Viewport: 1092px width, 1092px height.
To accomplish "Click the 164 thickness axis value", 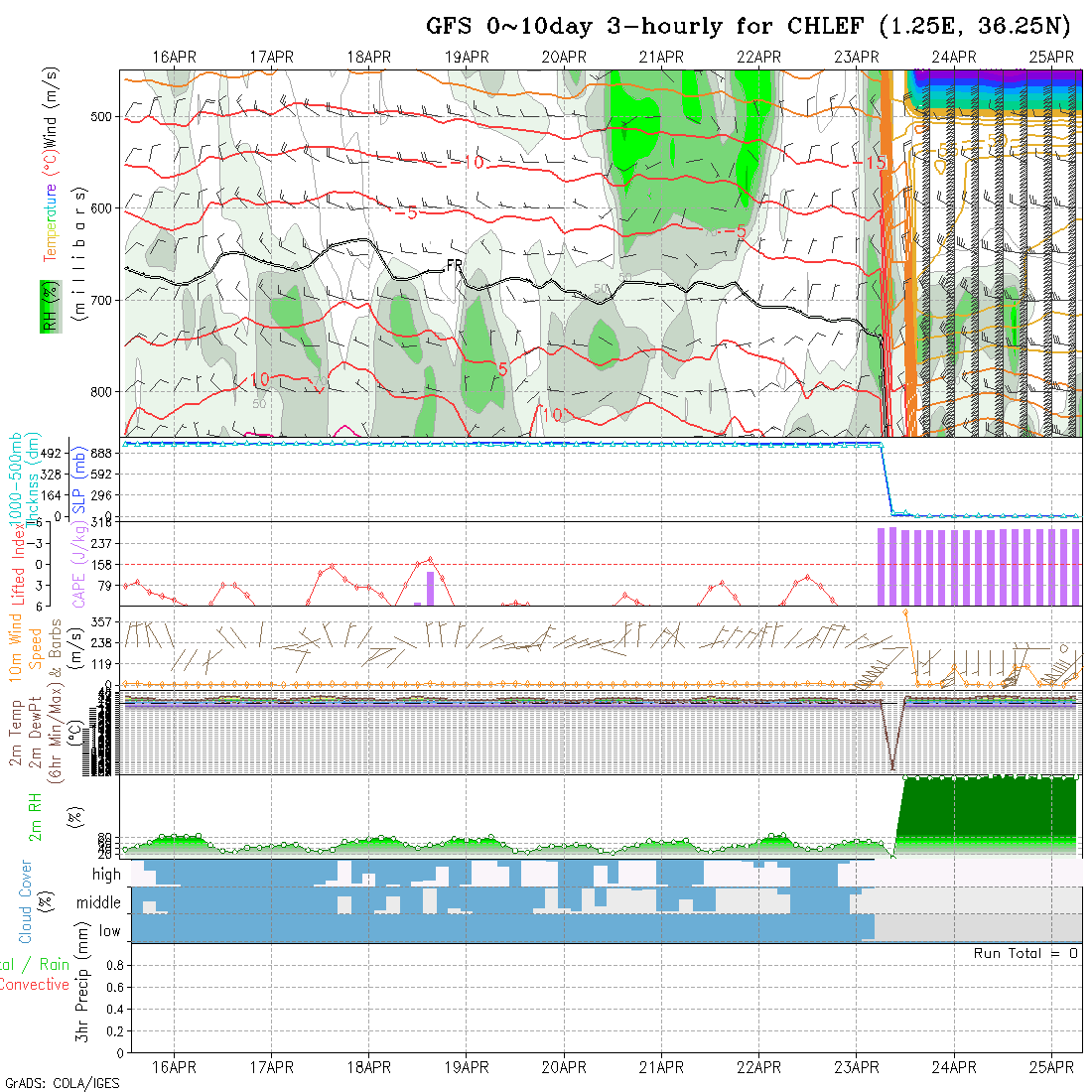I will pyautogui.click(x=52, y=495).
